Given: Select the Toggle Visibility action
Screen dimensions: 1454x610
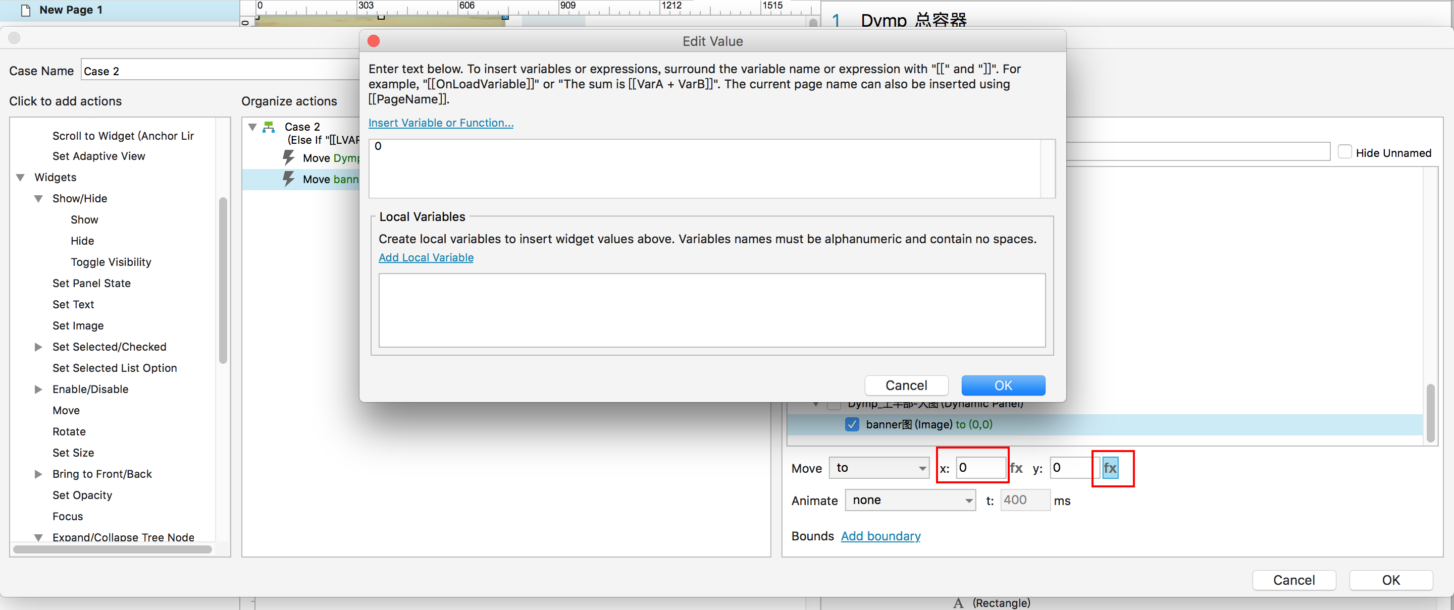Looking at the screenshot, I should click(111, 262).
